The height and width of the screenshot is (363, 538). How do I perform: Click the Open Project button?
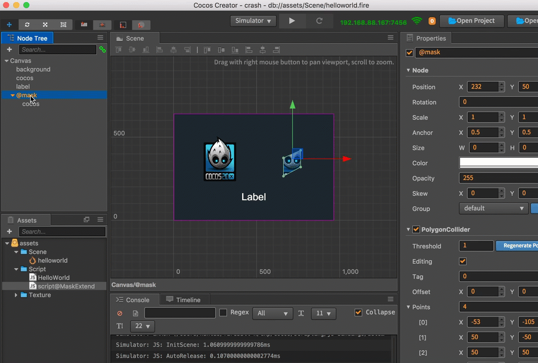point(472,21)
